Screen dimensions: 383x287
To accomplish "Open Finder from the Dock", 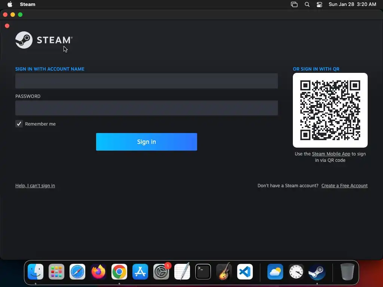I will (x=36, y=272).
